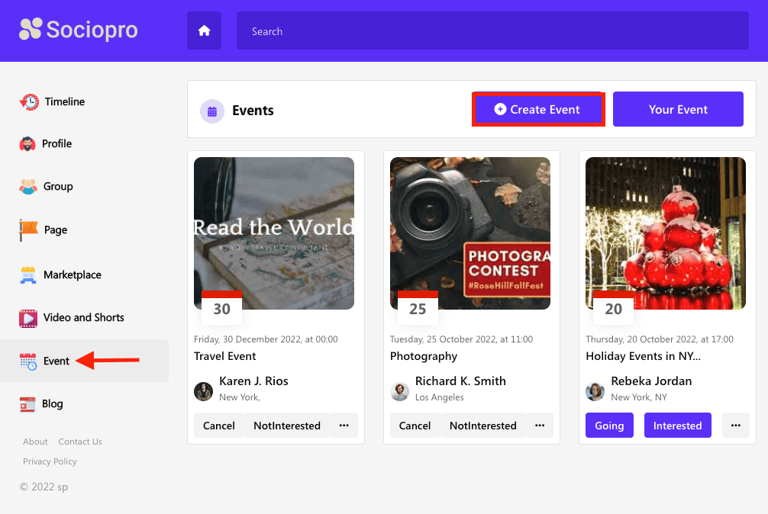
Task: Click the home icon in header
Action: coord(204,31)
